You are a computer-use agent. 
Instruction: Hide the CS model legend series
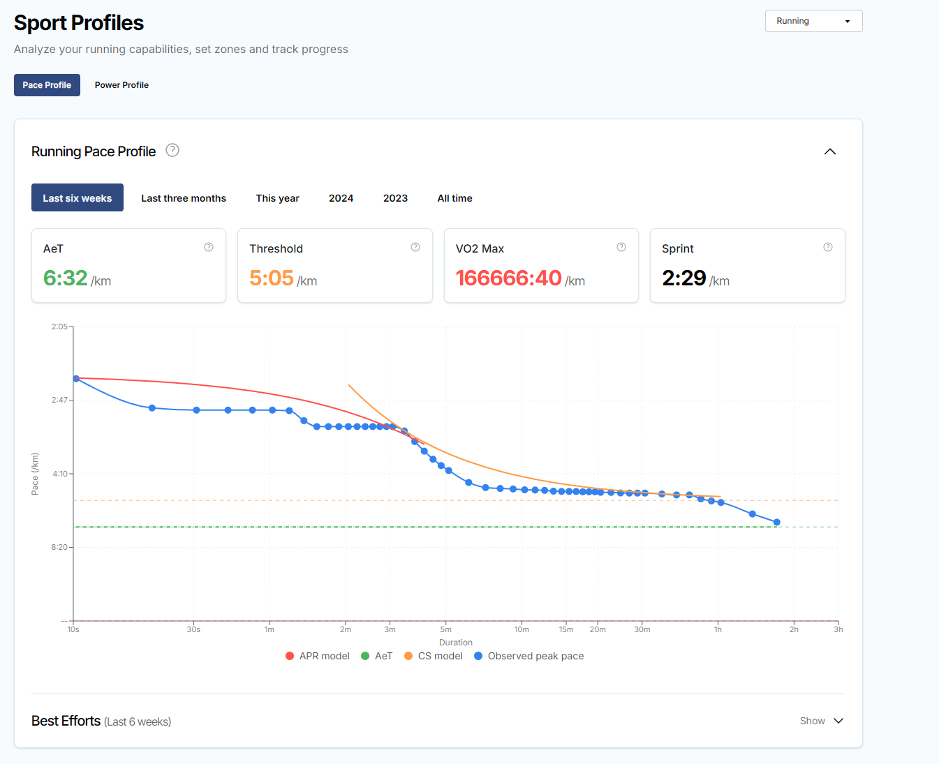tap(434, 656)
